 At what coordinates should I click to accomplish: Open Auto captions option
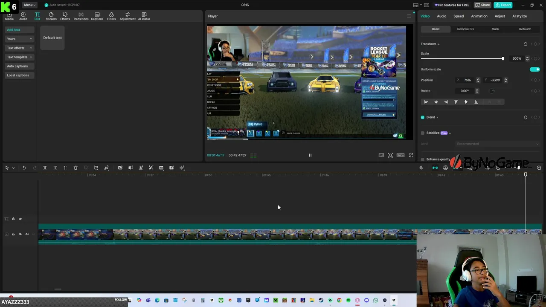click(20, 66)
